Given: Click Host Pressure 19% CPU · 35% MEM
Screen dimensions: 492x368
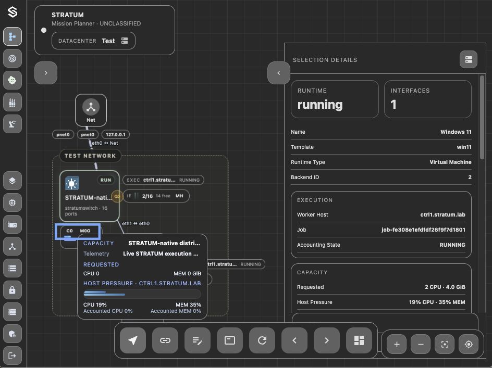Looking at the screenshot, I should pyautogui.click(x=437, y=302).
